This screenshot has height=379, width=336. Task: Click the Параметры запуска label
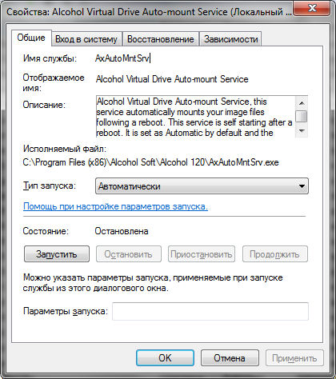[x=66, y=311]
